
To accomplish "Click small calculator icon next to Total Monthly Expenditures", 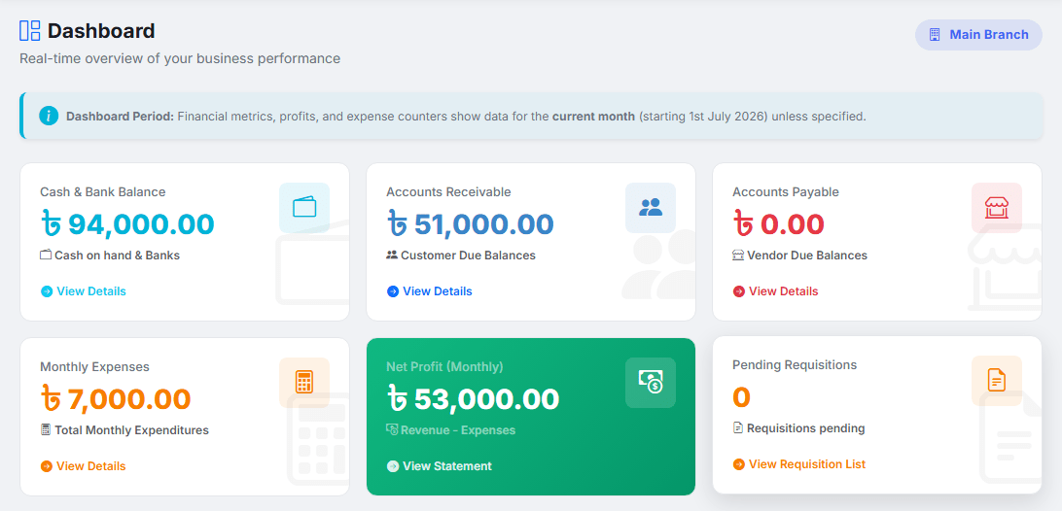I will point(46,429).
